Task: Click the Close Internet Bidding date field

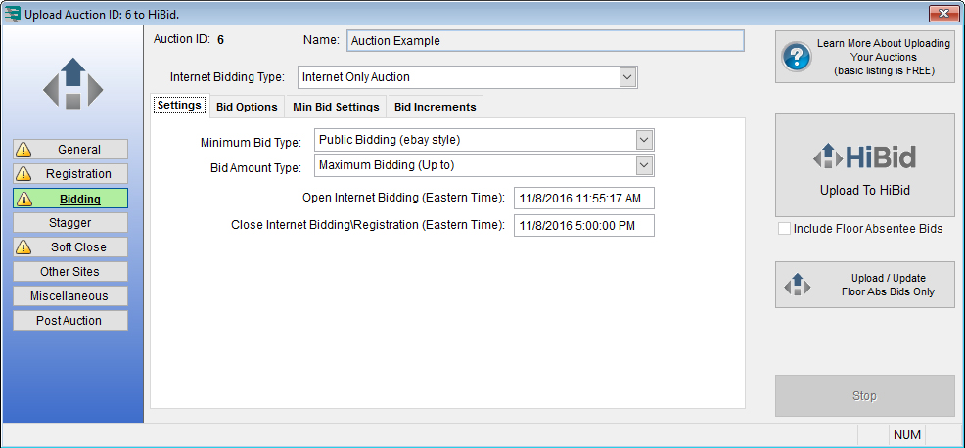Action: [x=584, y=226]
